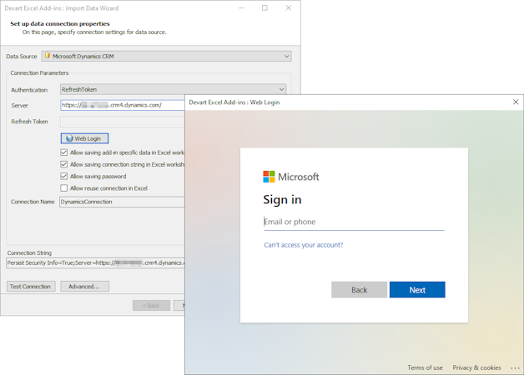The height and width of the screenshot is (375, 524).
Task: Maximize the Import Data Wizard window
Action: click(265, 8)
